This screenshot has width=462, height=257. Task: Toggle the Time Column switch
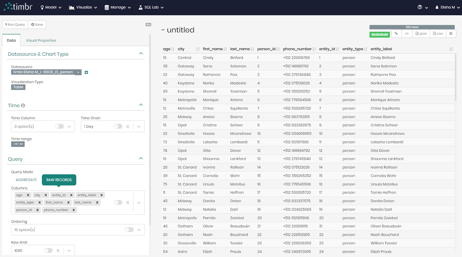tap(59, 126)
